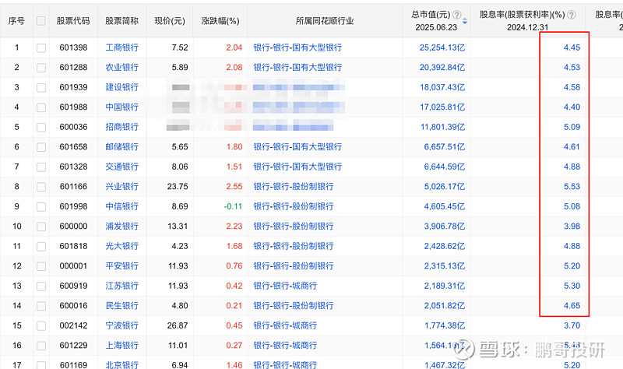Select checkbox for 中国银行 row
Viewport: 623px width, 369px height.
[41, 107]
